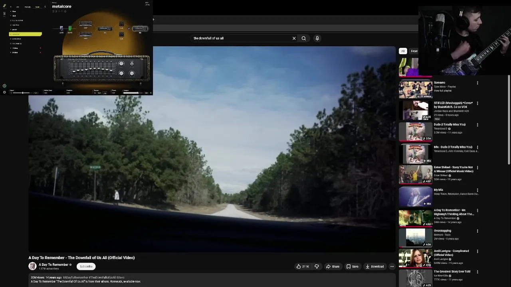Open options for Overstepping video

pyautogui.click(x=477, y=231)
